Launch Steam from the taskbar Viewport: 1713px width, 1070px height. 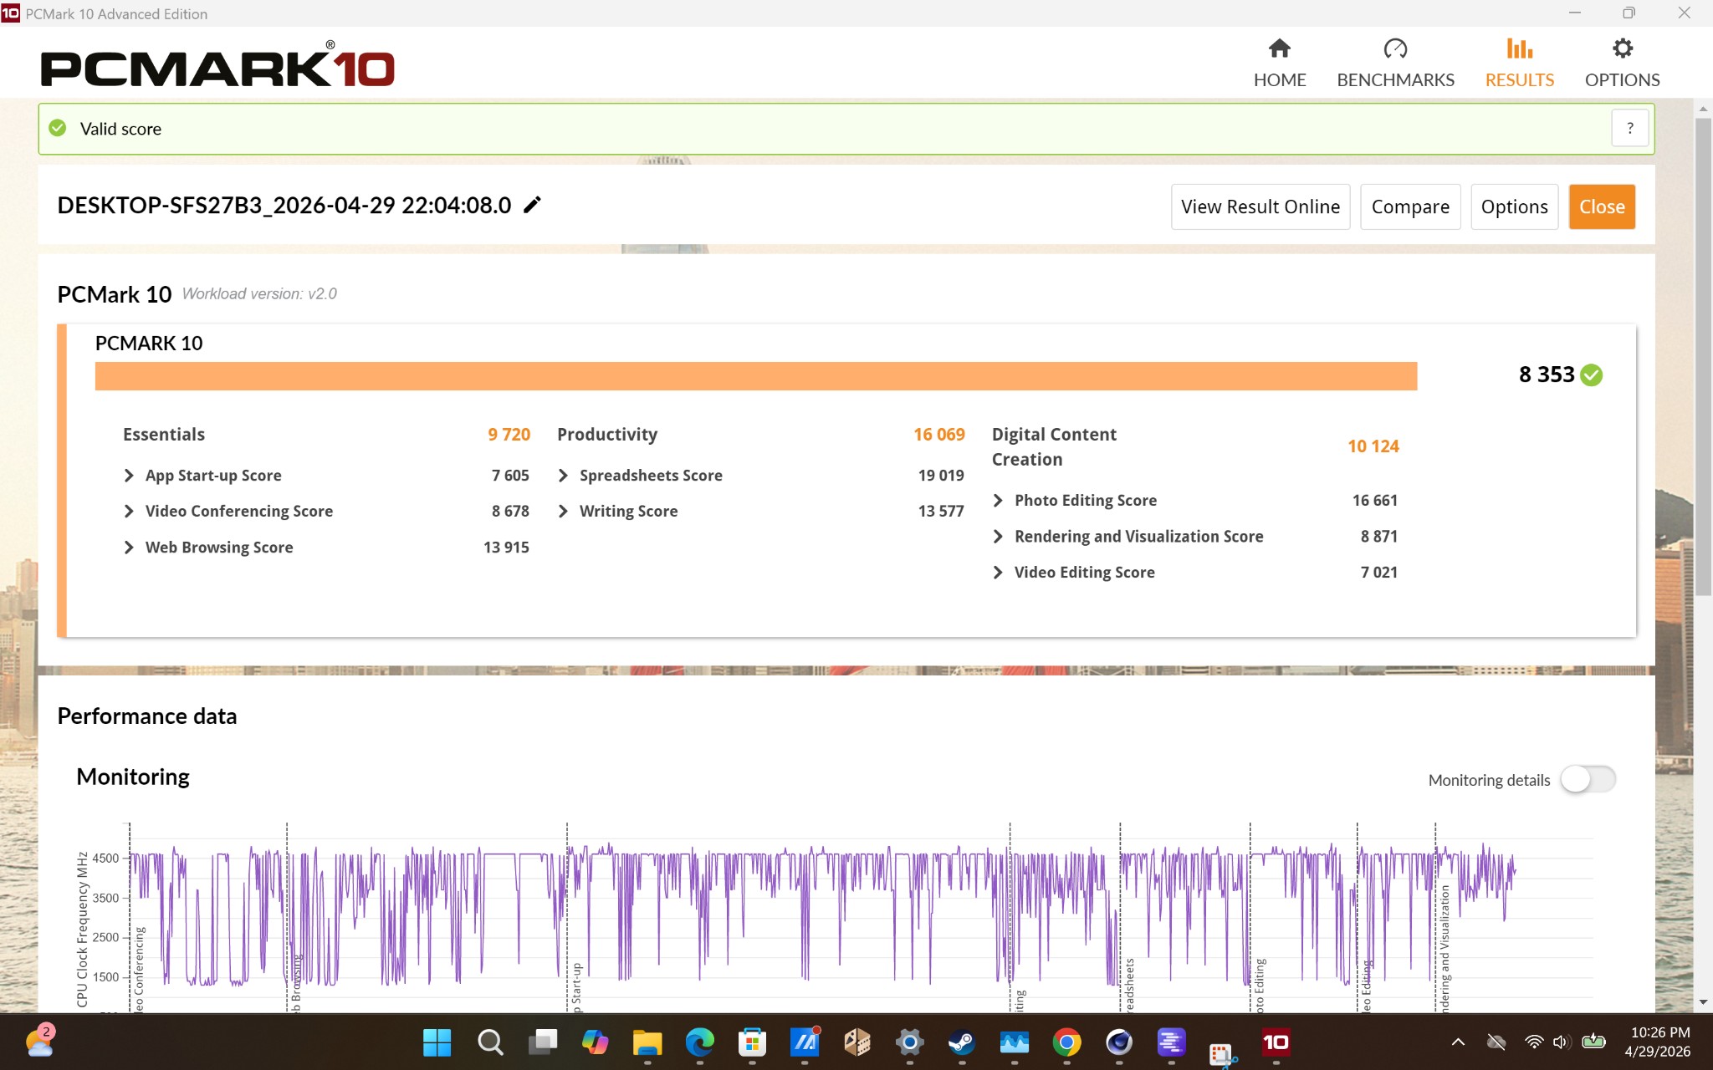pos(961,1042)
